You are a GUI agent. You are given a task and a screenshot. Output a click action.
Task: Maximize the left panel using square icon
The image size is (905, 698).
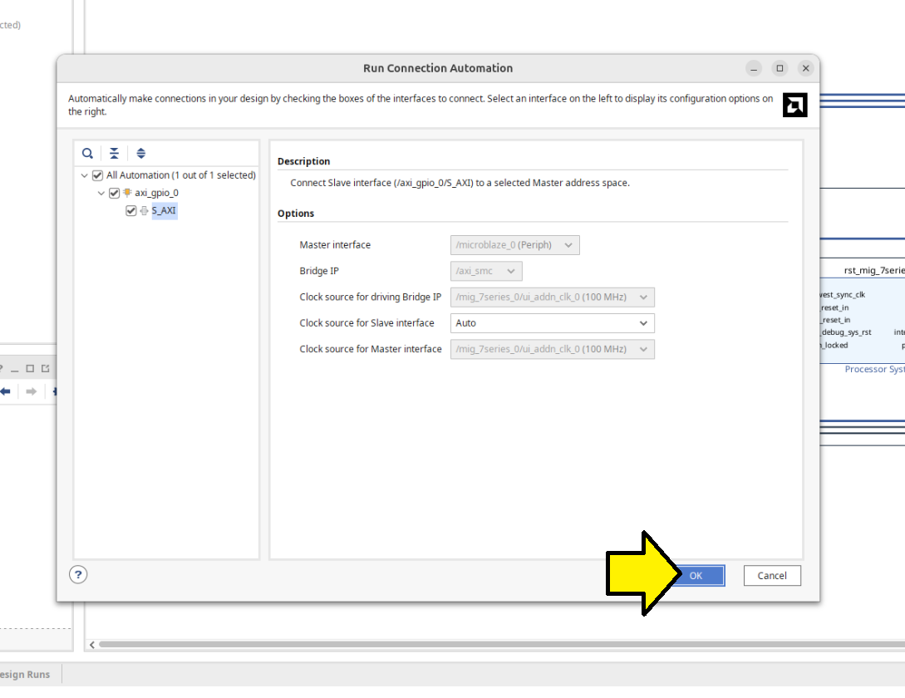(30, 368)
